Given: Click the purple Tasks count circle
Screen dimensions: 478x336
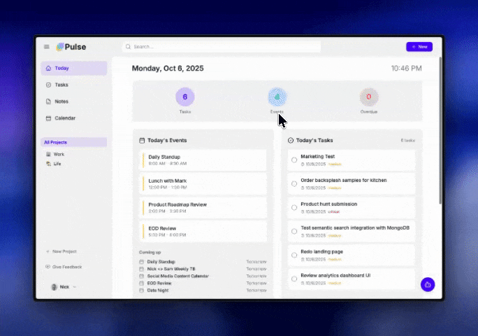Looking at the screenshot, I should click(x=185, y=97).
